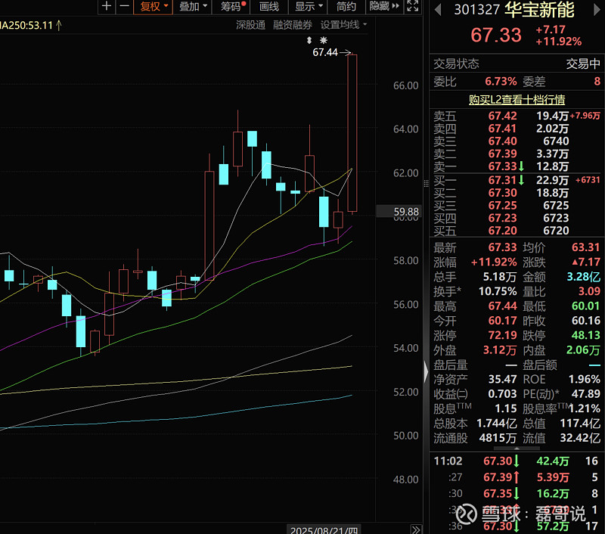
Task: Click the 11:02 trade tick row
Action: tap(517, 461)
